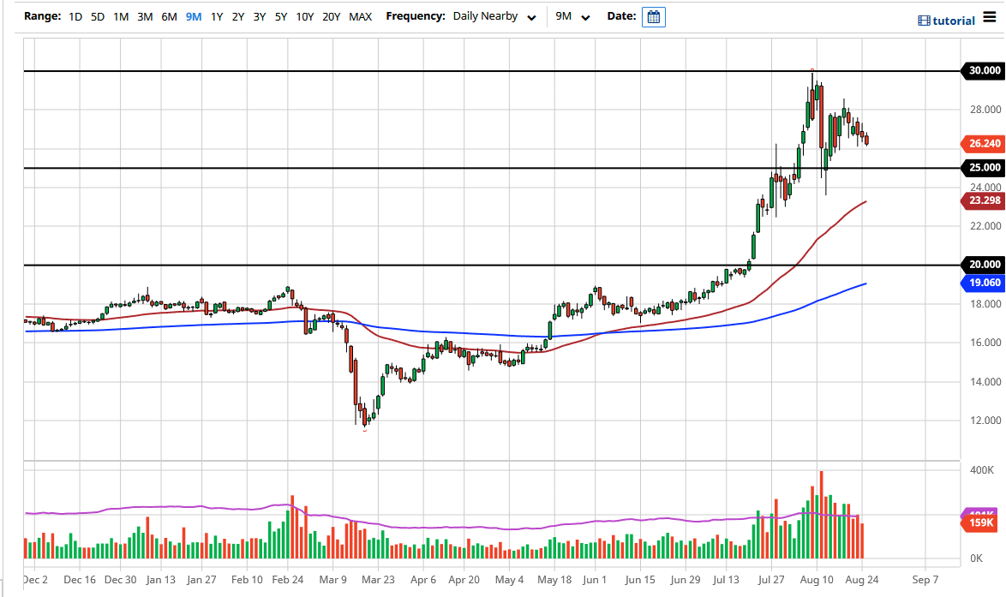Image resolution: width=1006 pixels, height=597 pixels.
Task: Switch range to 9M
Action: 194,16
